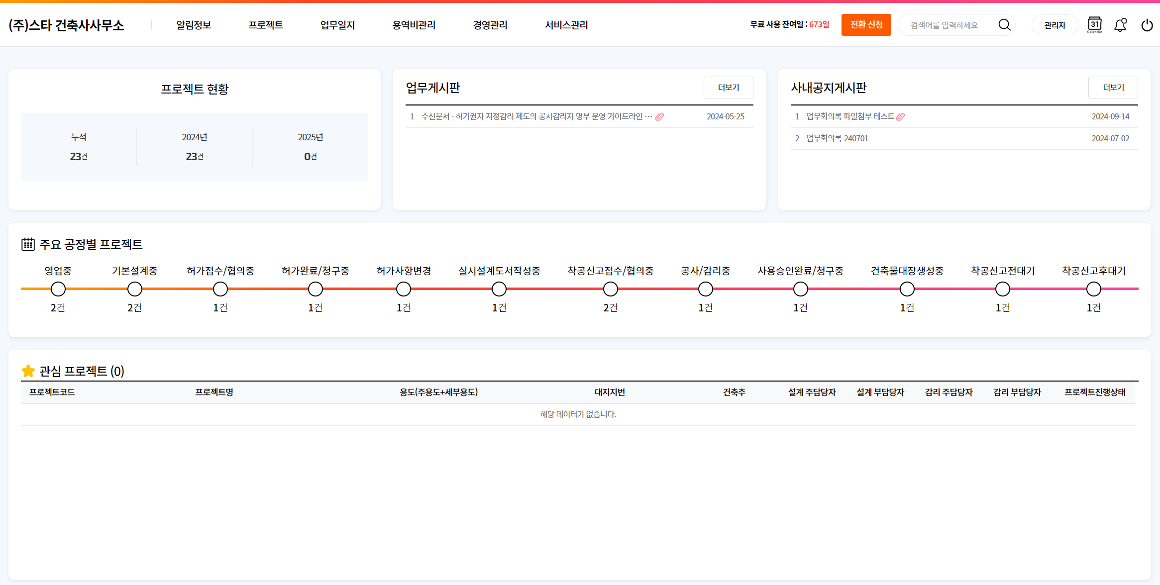
Task: Select the 건축물대장생성중 stage marker
Action: [x=907, y=289]
